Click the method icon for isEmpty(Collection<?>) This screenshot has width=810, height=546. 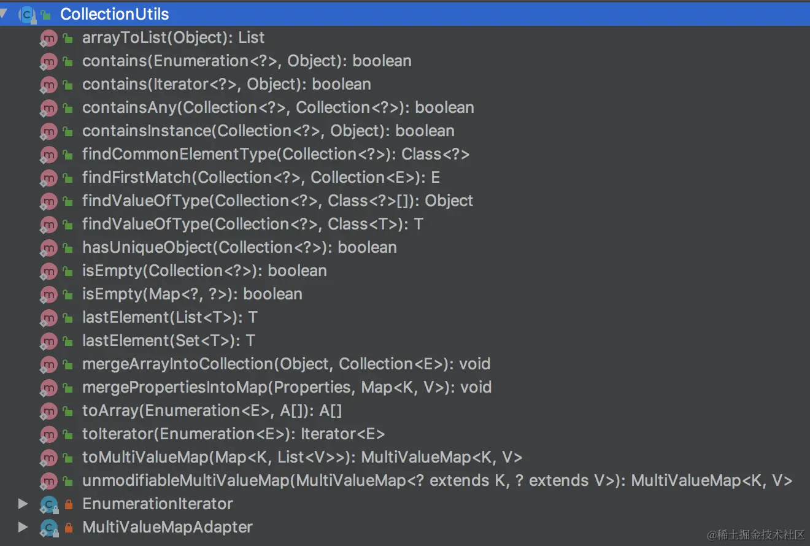[x=48, y=271]
